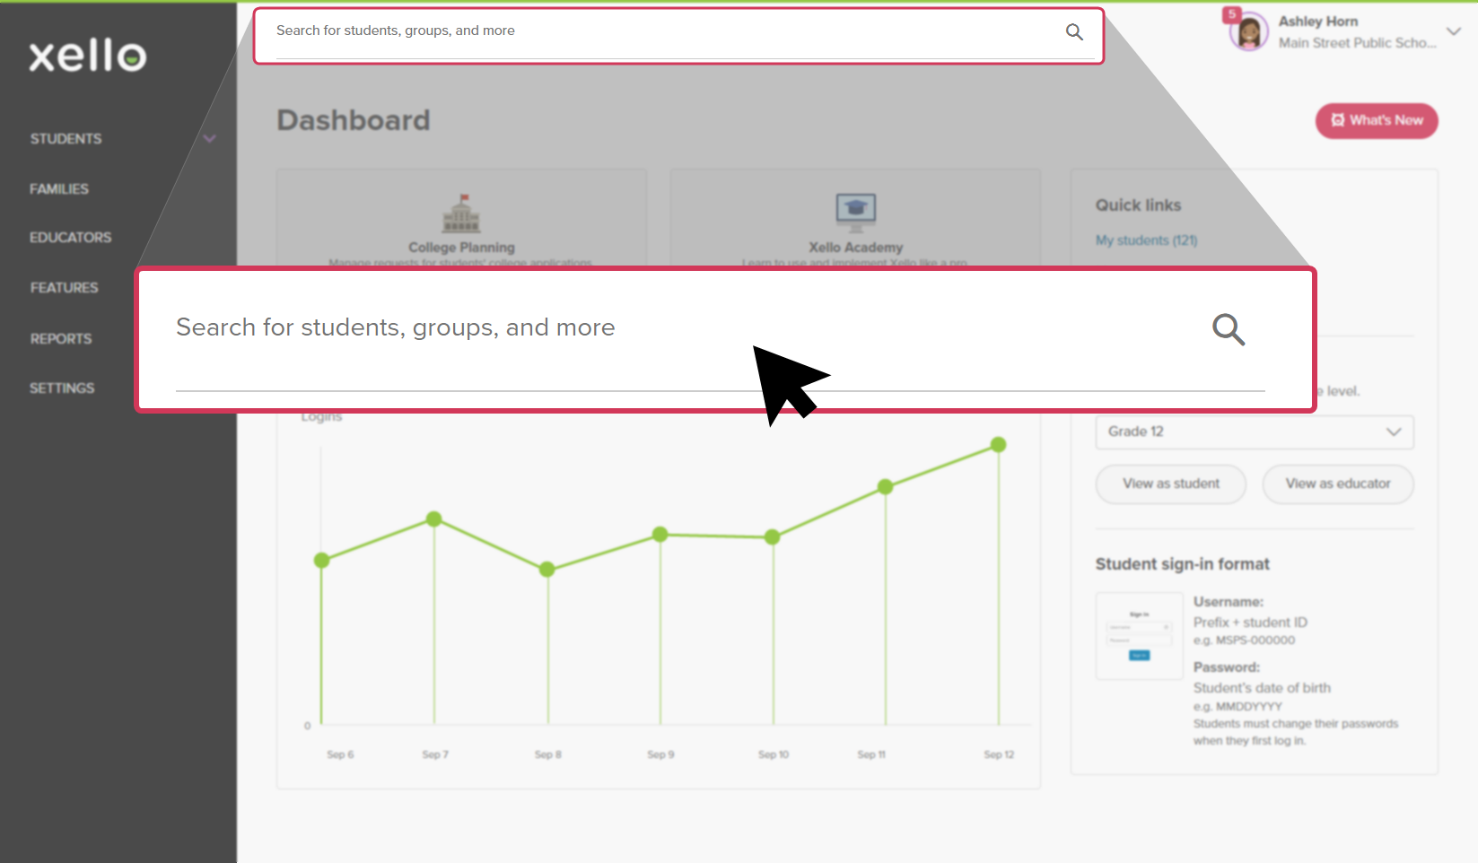
Task: Click the View as student button
Action: click(x=1170, y=484)
